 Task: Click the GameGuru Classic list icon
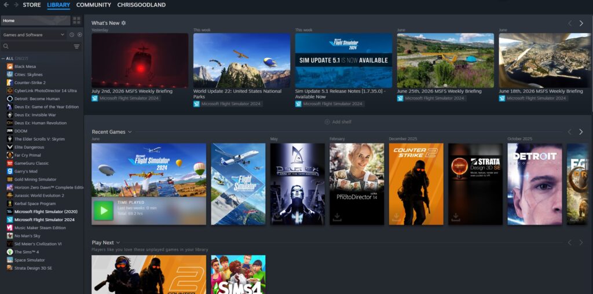[10, 163]
